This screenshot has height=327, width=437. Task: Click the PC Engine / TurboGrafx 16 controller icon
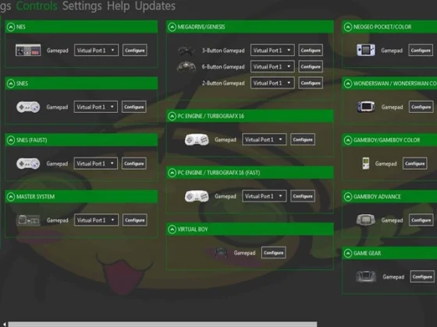tap(197, 139)
